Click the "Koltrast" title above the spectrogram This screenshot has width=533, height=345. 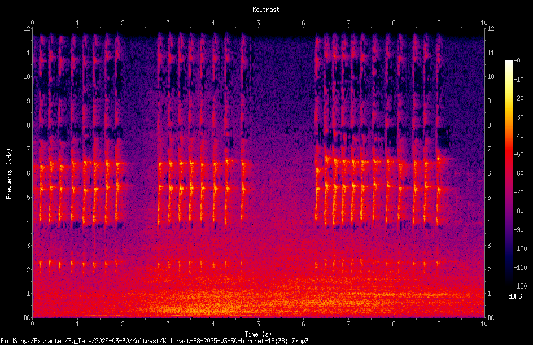[266, 10]
